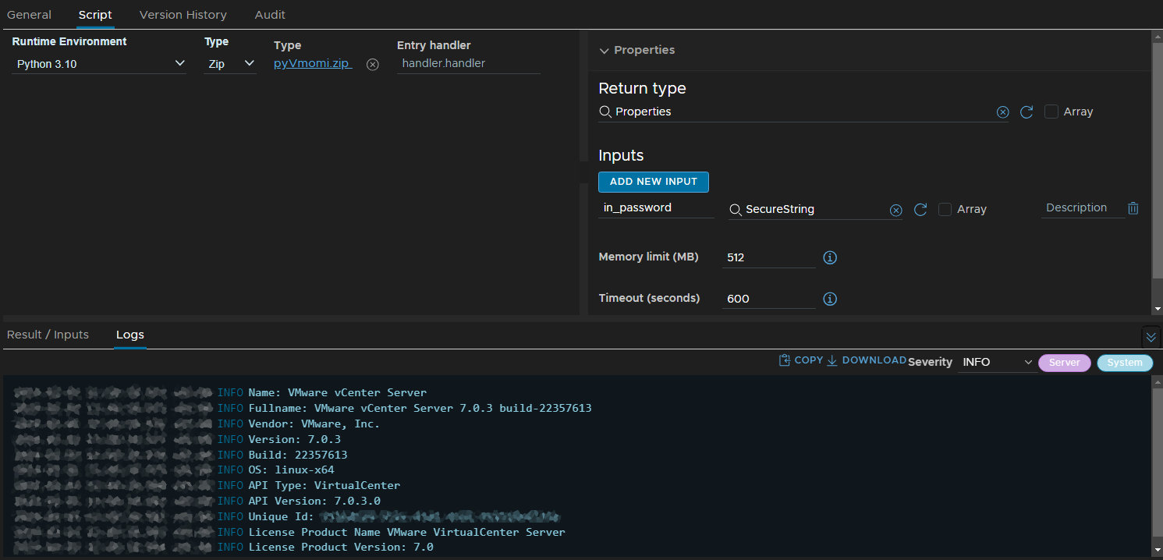The image size is (1163, 560).
Task: Download the logs with DOWNLOAD button
Action: pyautogui.click(x=866, y=360)
